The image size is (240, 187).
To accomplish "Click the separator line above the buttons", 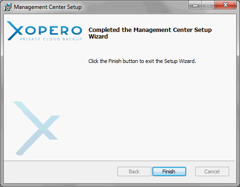I will tap(119, 161).
